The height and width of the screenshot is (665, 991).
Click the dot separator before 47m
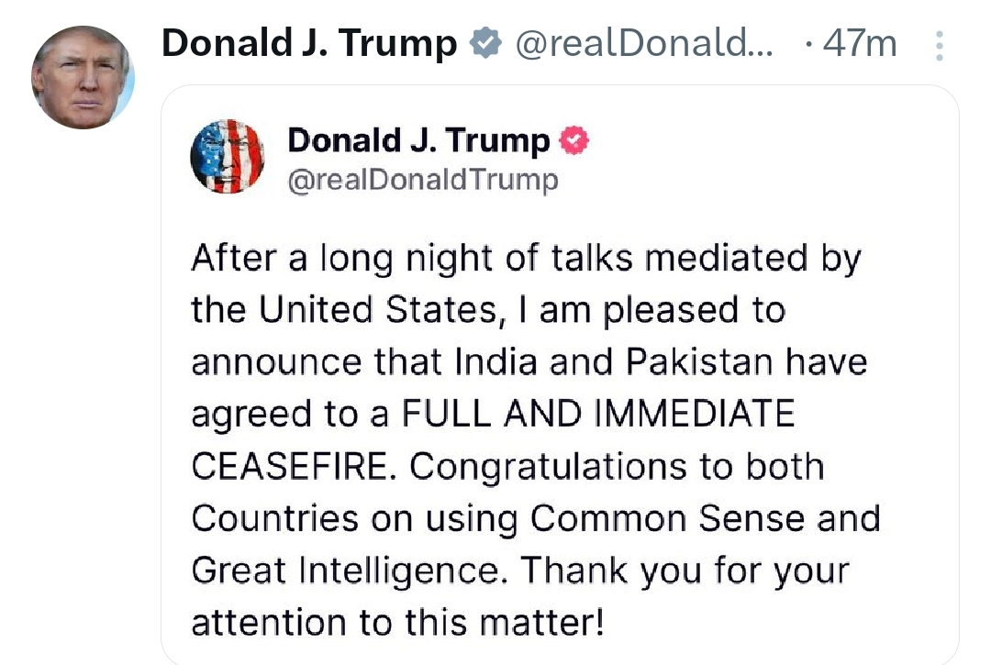tap(809, 44)
